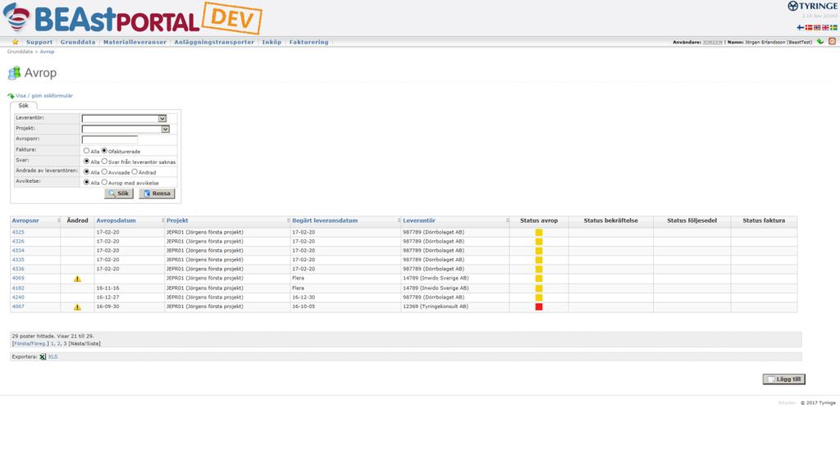Open the Inköp menu
This screenshot has width=840, height=472.
pos(272,42)
